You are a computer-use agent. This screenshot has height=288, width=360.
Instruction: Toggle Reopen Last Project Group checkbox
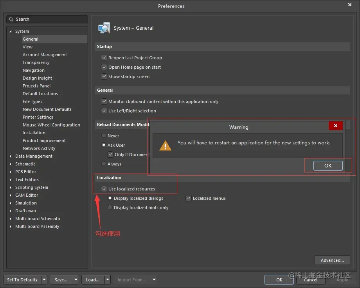(104, 58)
